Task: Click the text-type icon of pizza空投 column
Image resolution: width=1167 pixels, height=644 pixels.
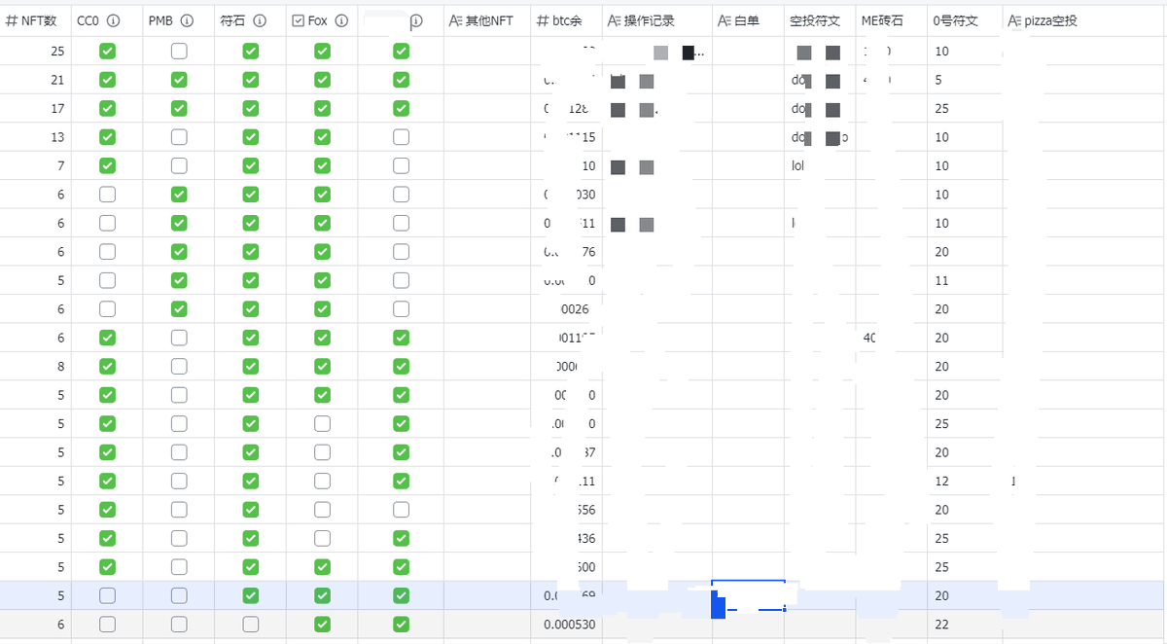Action: (x=1015, y=20)
